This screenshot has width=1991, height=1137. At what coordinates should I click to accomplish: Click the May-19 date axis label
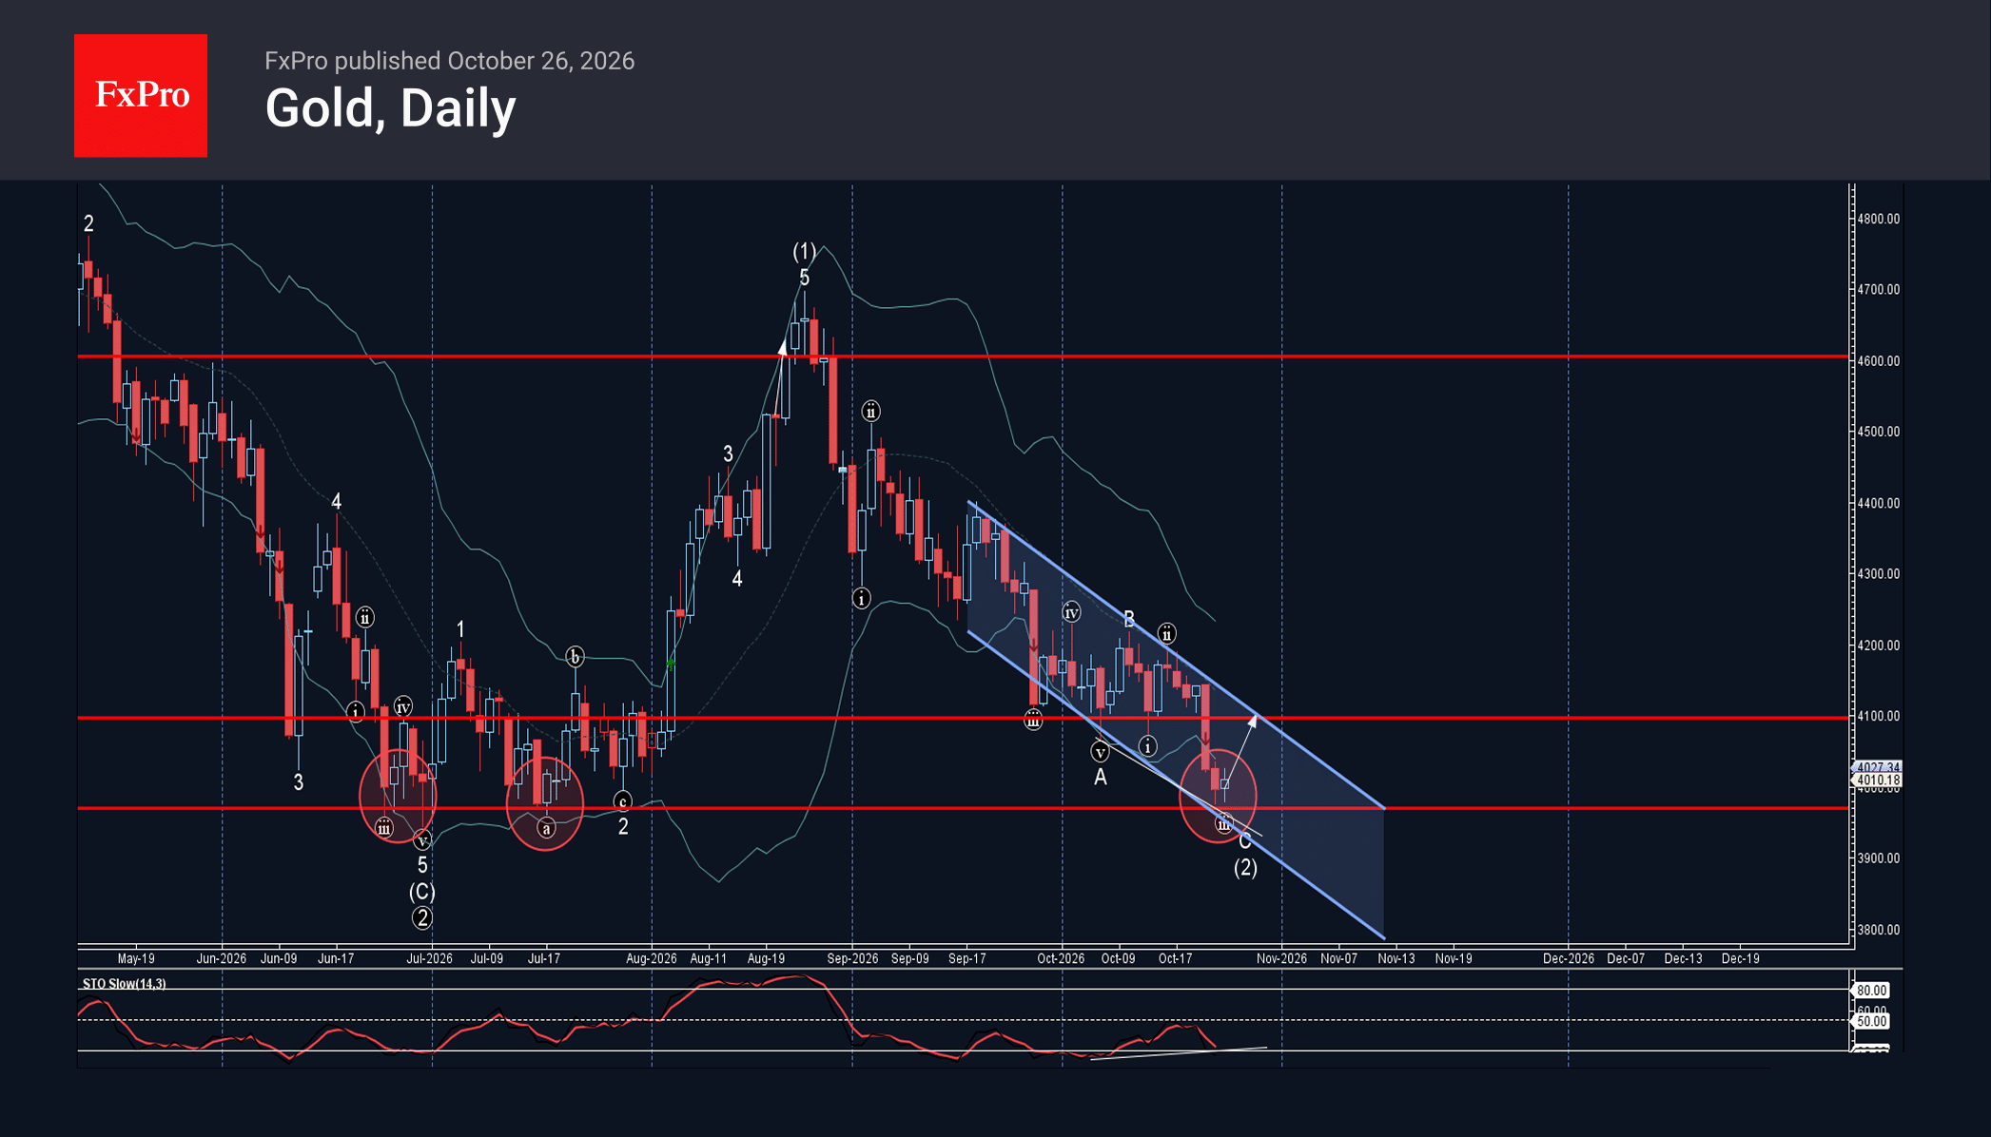click(136, 958)
